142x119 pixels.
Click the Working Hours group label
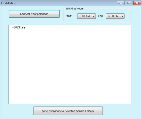click(x=74, y=8)
